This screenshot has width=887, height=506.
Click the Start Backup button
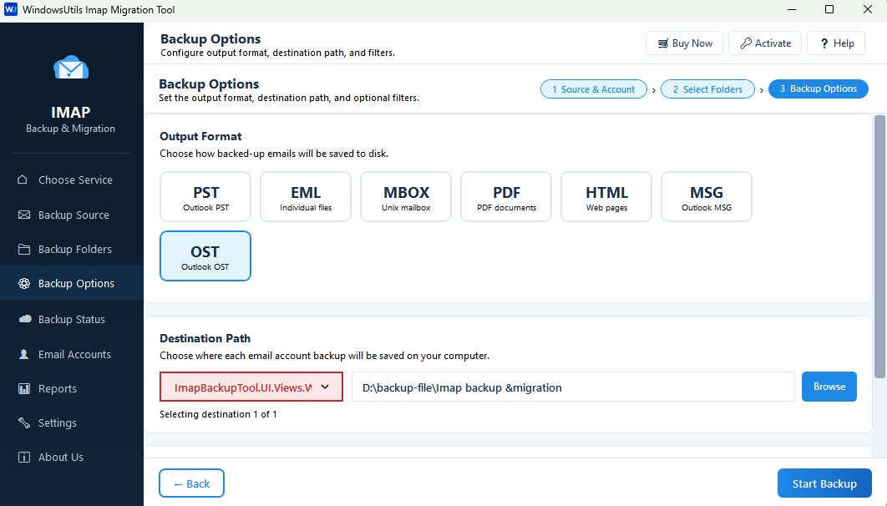(x=824, y=483)
